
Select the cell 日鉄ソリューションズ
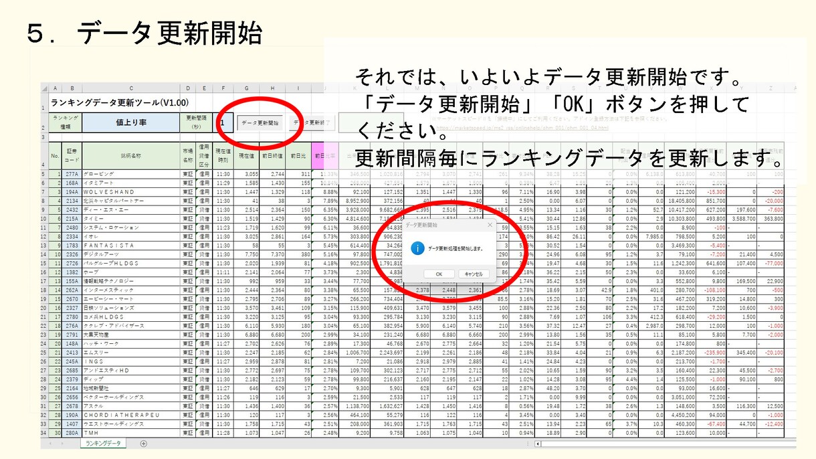click(x=131, y=307)
